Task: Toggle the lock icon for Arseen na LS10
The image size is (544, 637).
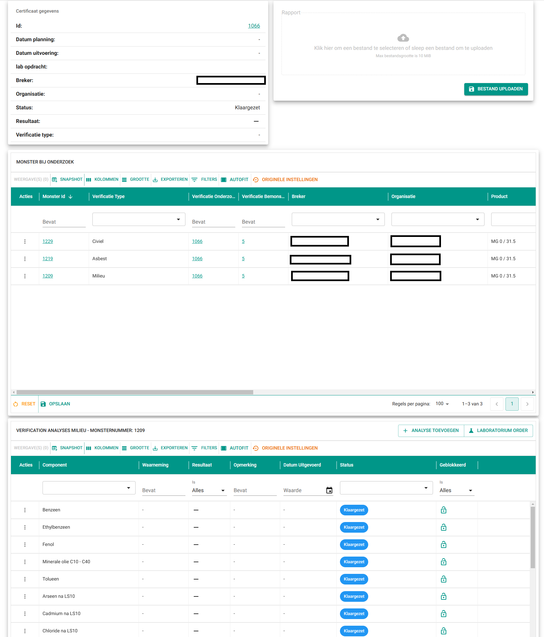Action: coord(444,596)
